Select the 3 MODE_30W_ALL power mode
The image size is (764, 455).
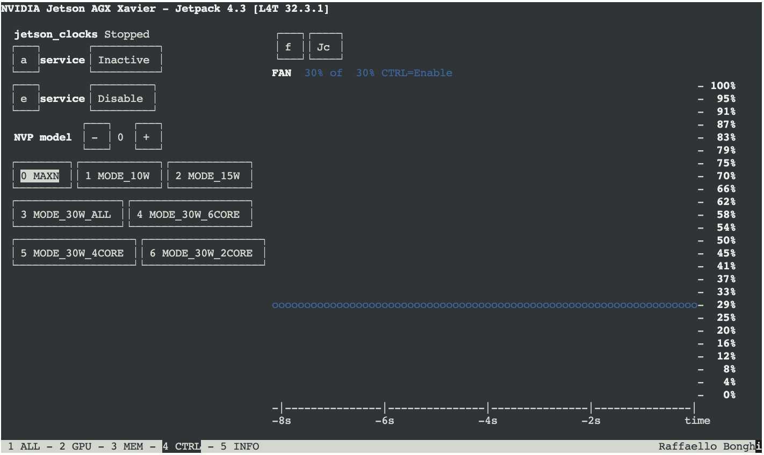click(x=68, y=214)
